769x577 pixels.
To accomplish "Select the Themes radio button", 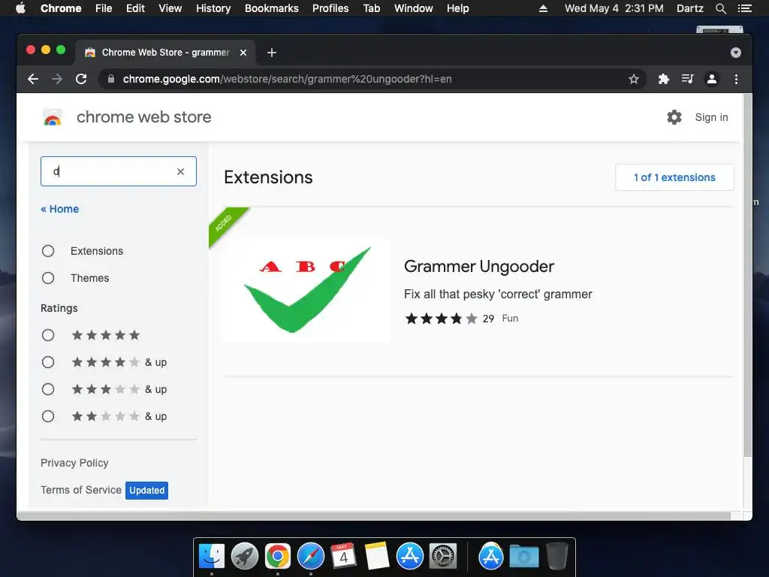I will coord(48,278).
